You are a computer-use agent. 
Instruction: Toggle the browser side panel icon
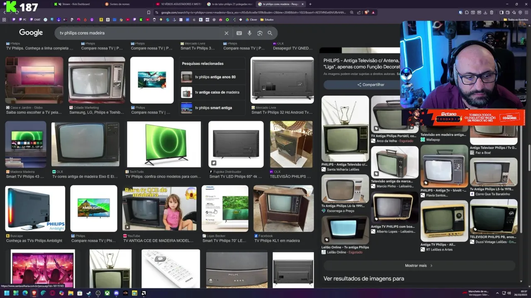click(x=501, y=12)
